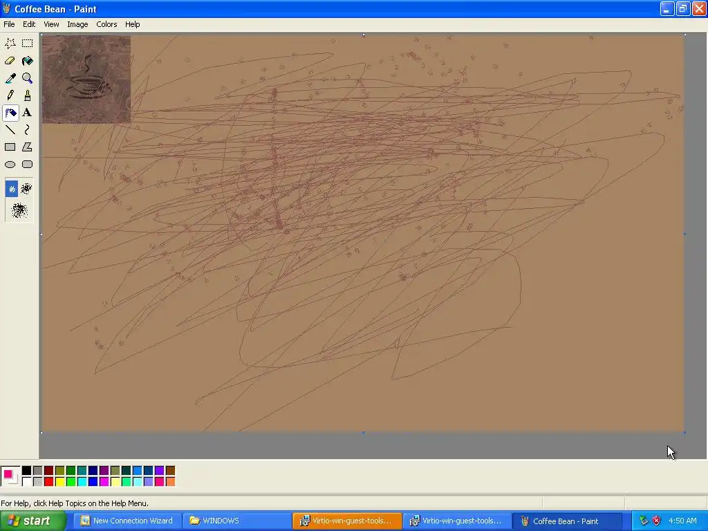Restore down the Paint window

click(x=682, y=8)
